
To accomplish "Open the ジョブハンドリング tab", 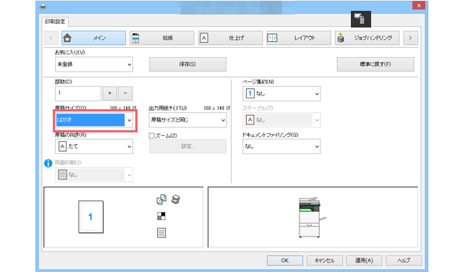I will 367,38.
